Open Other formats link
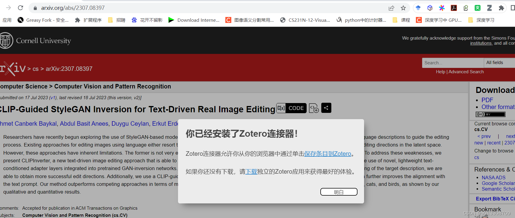The image size is (515, 218). click(498, 107)
